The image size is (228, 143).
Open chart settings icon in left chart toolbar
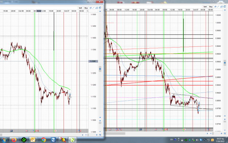(x=97, y=8)
